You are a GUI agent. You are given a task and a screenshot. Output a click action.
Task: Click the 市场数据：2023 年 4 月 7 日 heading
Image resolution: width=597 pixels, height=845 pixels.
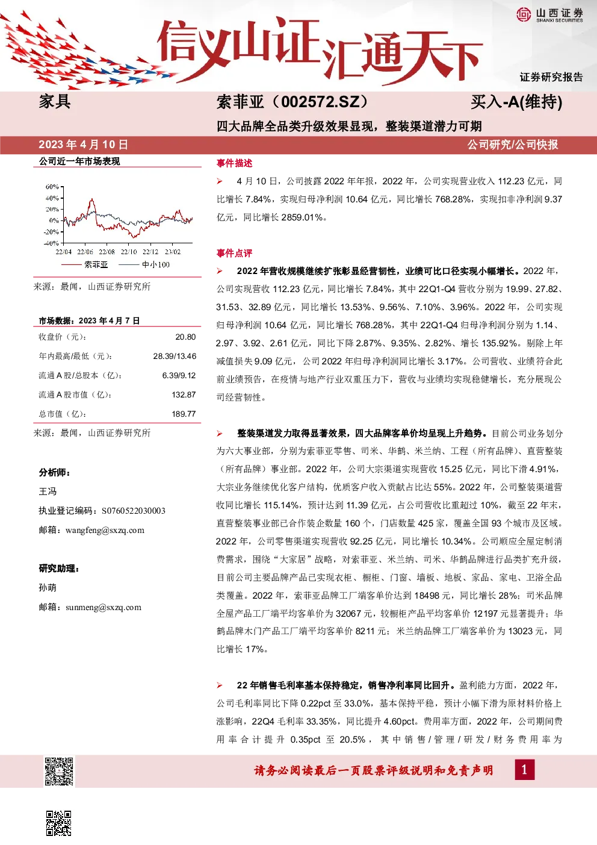coord(89,320)
